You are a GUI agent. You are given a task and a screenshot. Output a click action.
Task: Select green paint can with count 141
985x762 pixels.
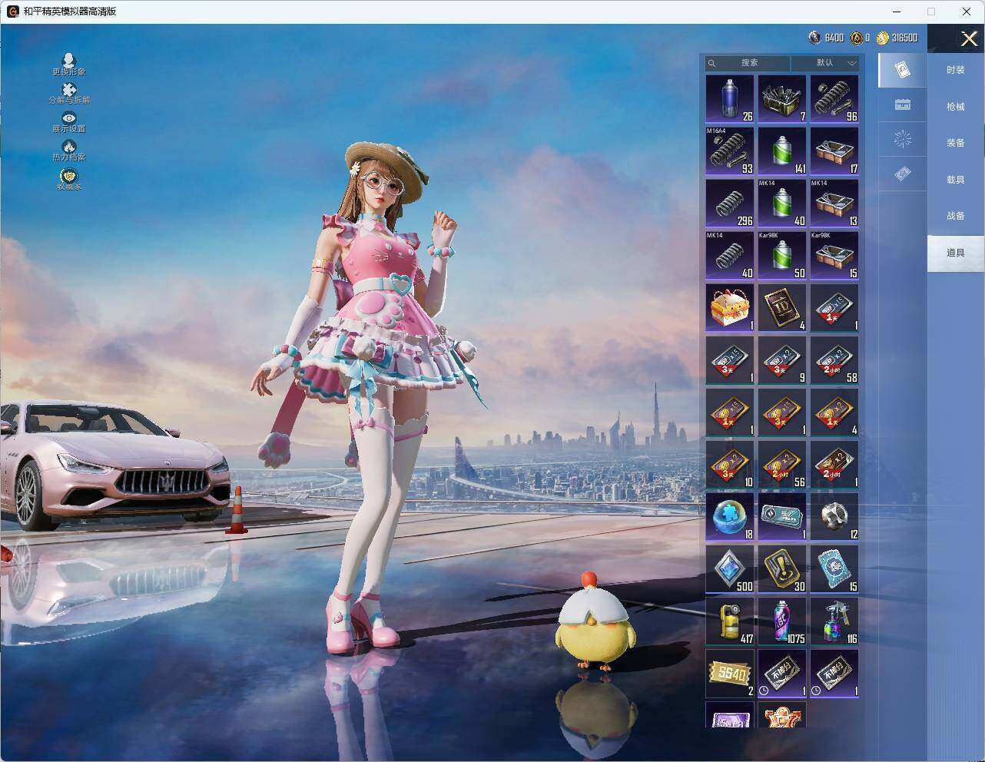[x=782, y=151]
